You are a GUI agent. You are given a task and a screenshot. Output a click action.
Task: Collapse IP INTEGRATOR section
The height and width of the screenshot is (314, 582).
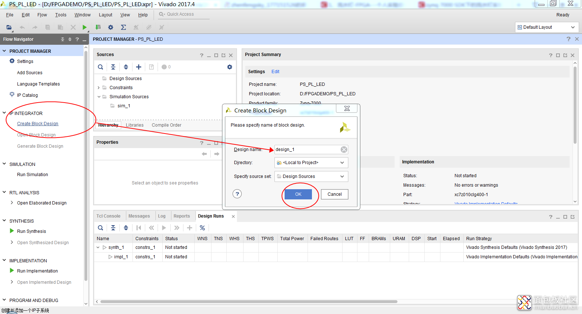(4, 113)
